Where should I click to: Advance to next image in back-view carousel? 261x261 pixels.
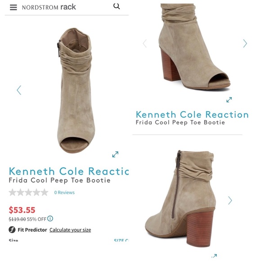coord(230,200)
